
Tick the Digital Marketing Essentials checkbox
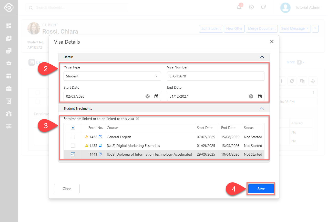pyautogui.click(x=73, y=146)
